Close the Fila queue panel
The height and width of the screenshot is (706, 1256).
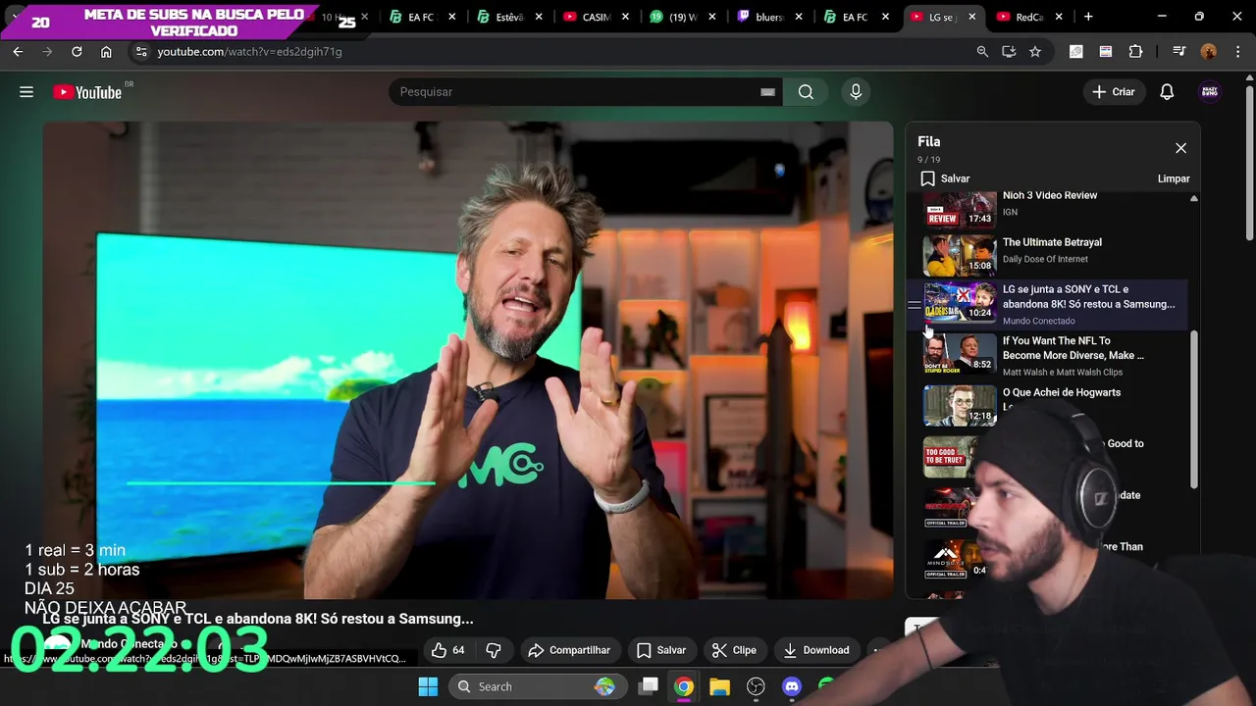tap(1180, 148)
